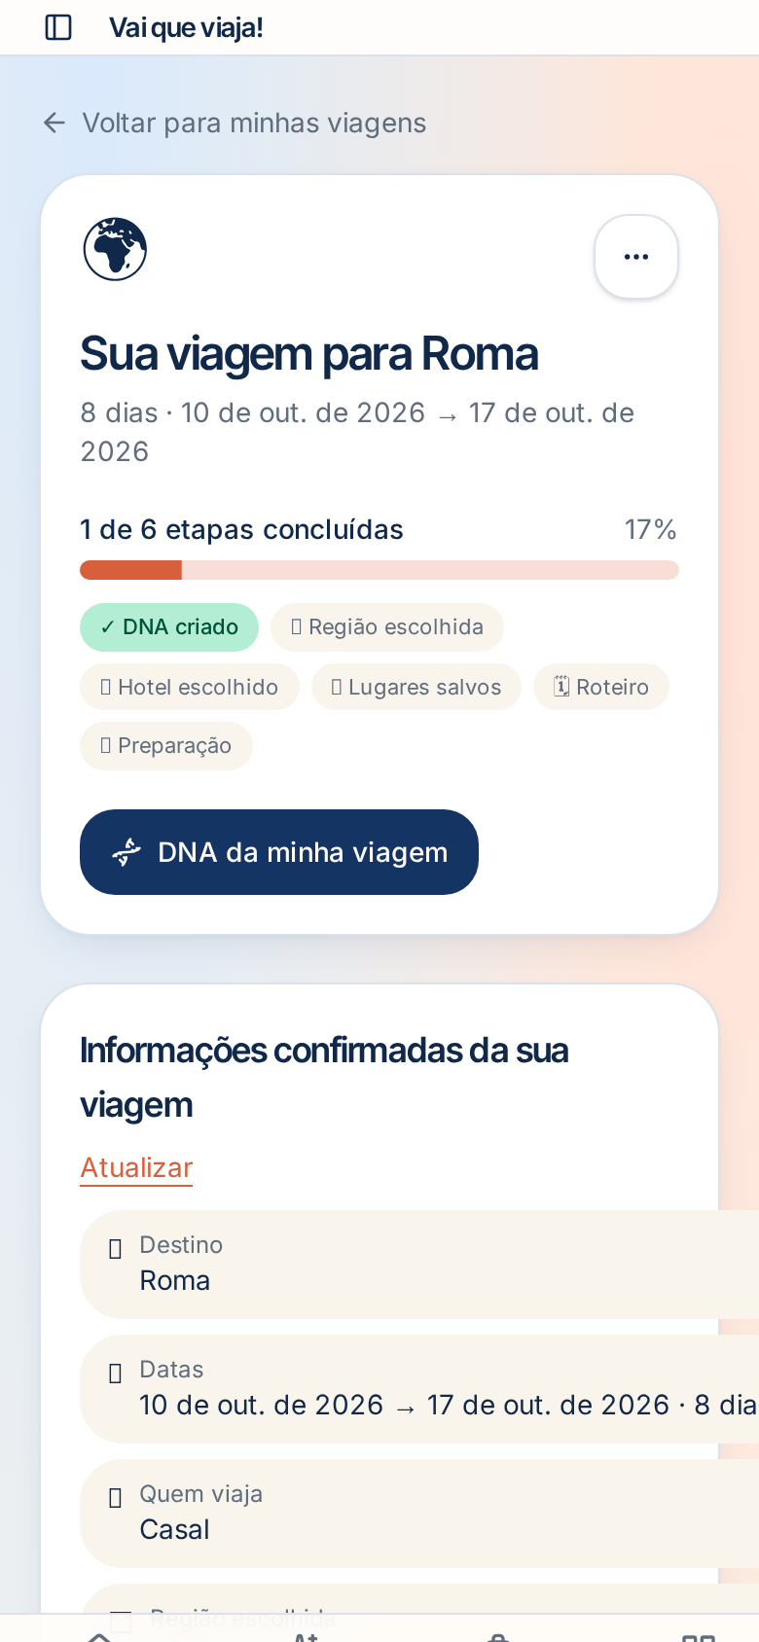Click the icon beside Destino
The height and width of the screenshot is (1642, 759).
click(x=115, y=1249)
